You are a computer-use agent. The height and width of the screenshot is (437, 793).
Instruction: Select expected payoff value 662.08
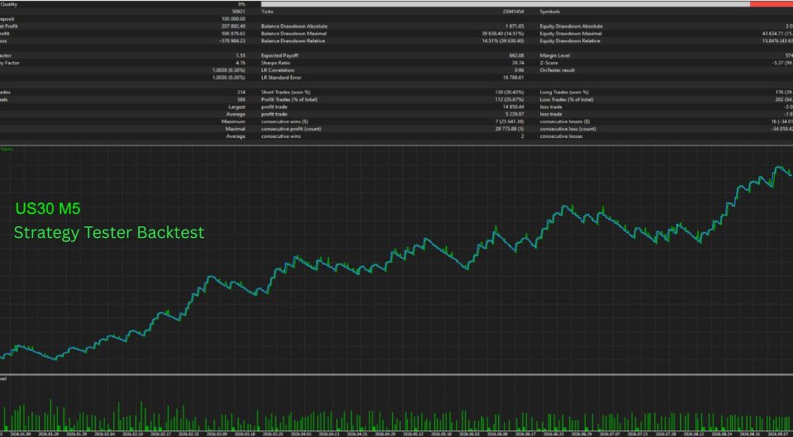coord(517,55)
